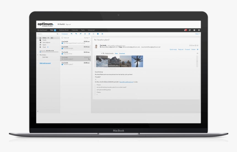Viewport: 237px width, 152px height.
Task: Open the palm tree attachment thumbnail
Action: (x=137, y=61)
